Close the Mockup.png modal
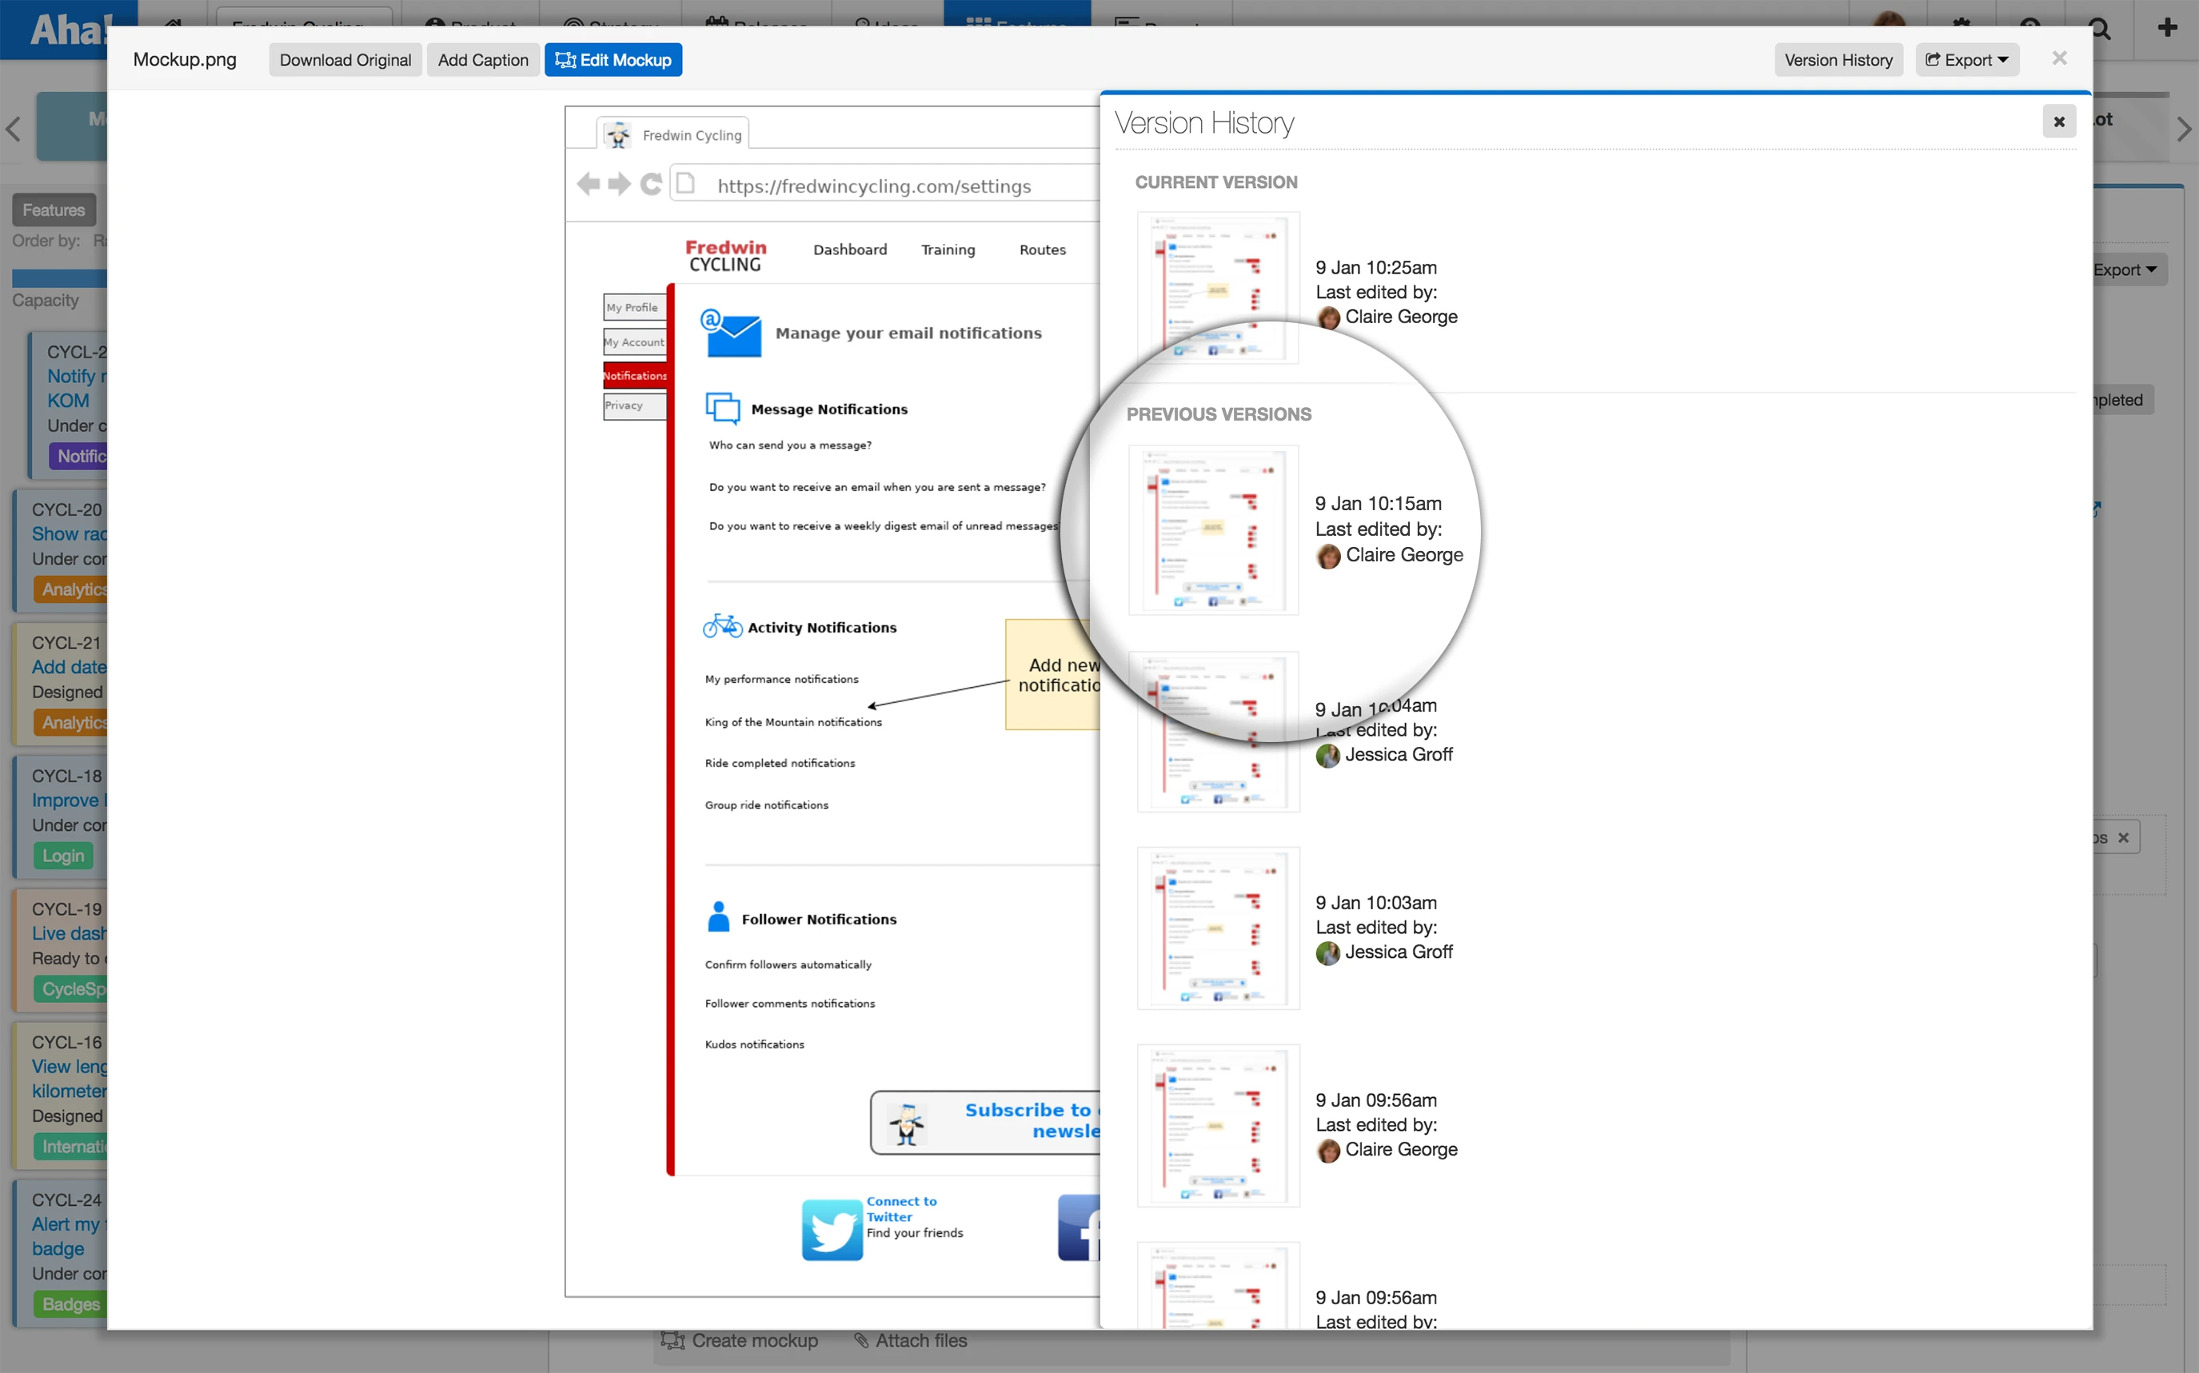2199x1373 pixels. pos(2058,58)
